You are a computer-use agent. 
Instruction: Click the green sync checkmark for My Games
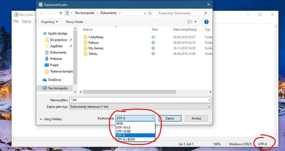(x=153, y=48)
